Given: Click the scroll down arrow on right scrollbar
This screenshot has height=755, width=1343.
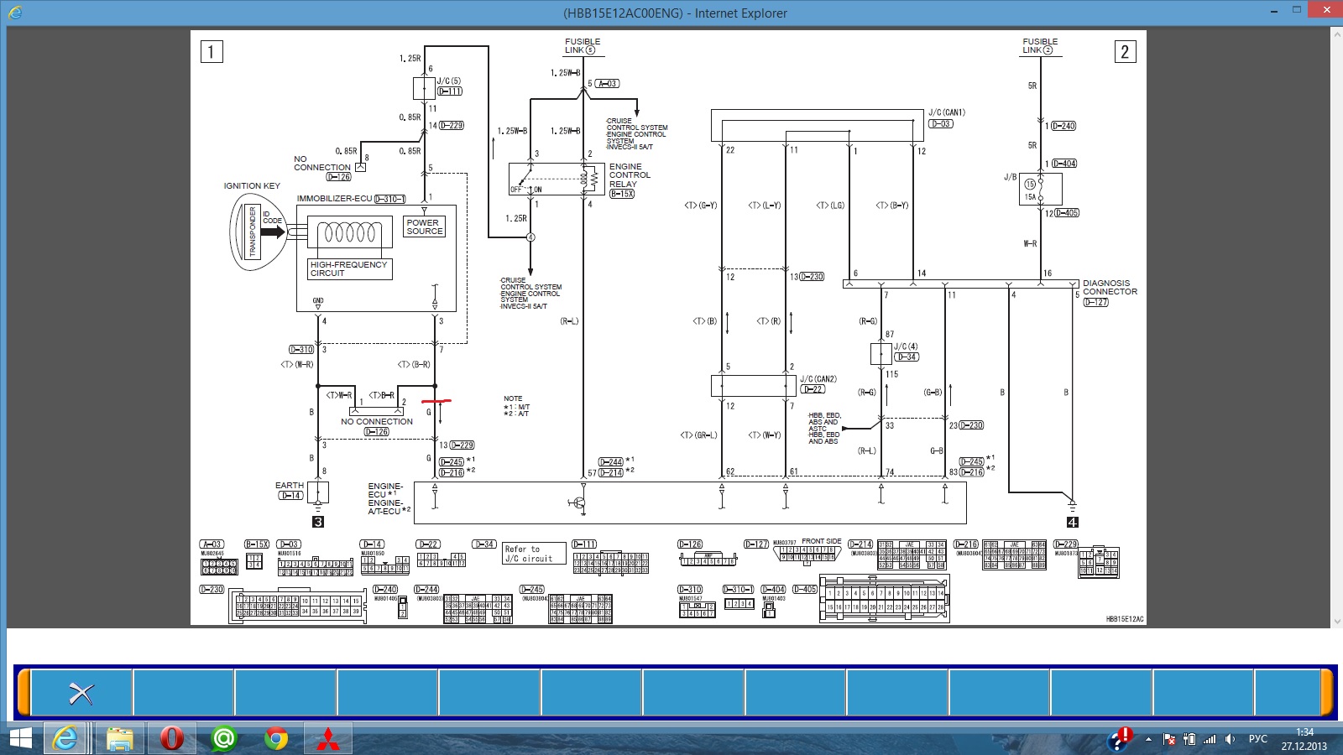Looking at the screenshot, I should pos(1336,622).
